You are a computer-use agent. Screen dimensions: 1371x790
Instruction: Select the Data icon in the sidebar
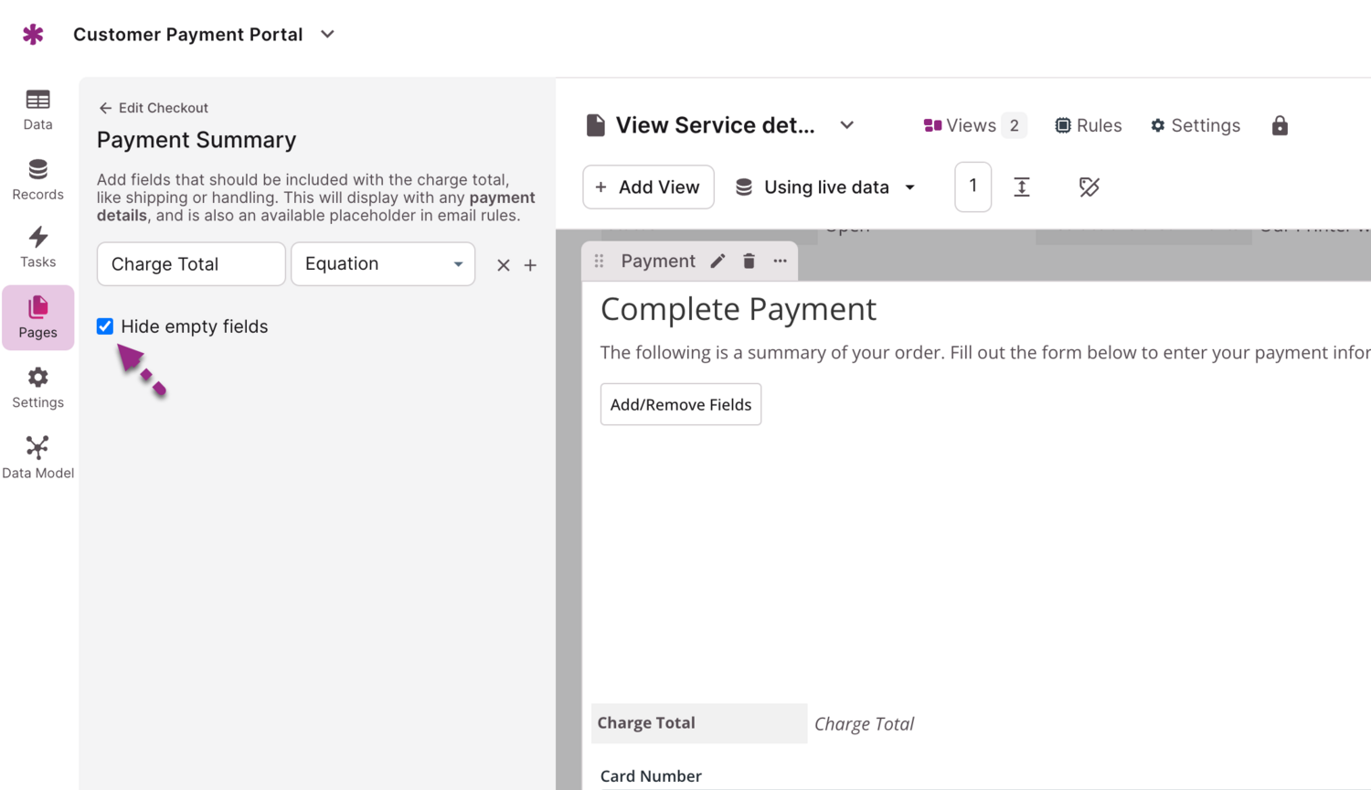coord(37,109)
